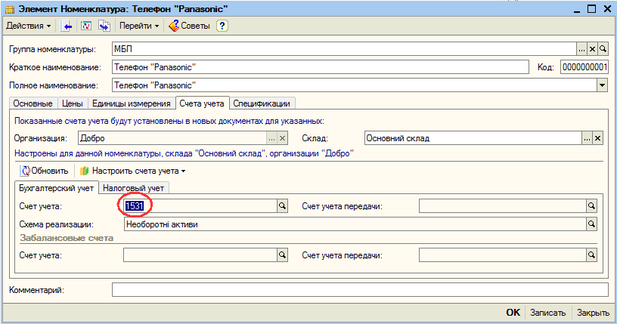Image resolution: width=617 pixels, height=324 pixels.
Task: Click the off-balance Счет учета field
Action: [200, 255]
